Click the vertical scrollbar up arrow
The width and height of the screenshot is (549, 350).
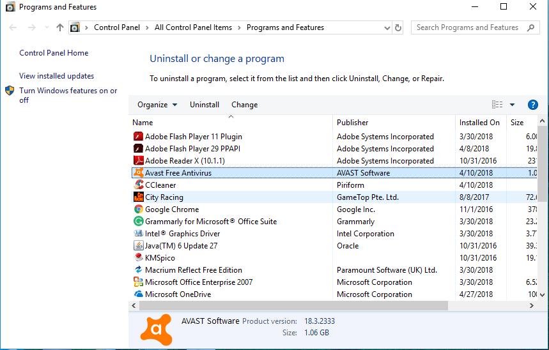click(543, 121)
